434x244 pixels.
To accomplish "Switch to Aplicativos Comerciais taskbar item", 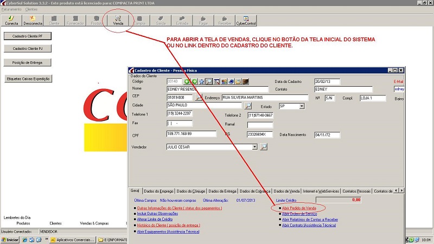I will [x=73, y=240].
